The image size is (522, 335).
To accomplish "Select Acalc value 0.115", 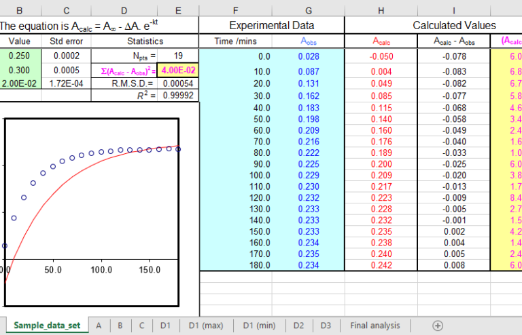I will tap(381, 108).
